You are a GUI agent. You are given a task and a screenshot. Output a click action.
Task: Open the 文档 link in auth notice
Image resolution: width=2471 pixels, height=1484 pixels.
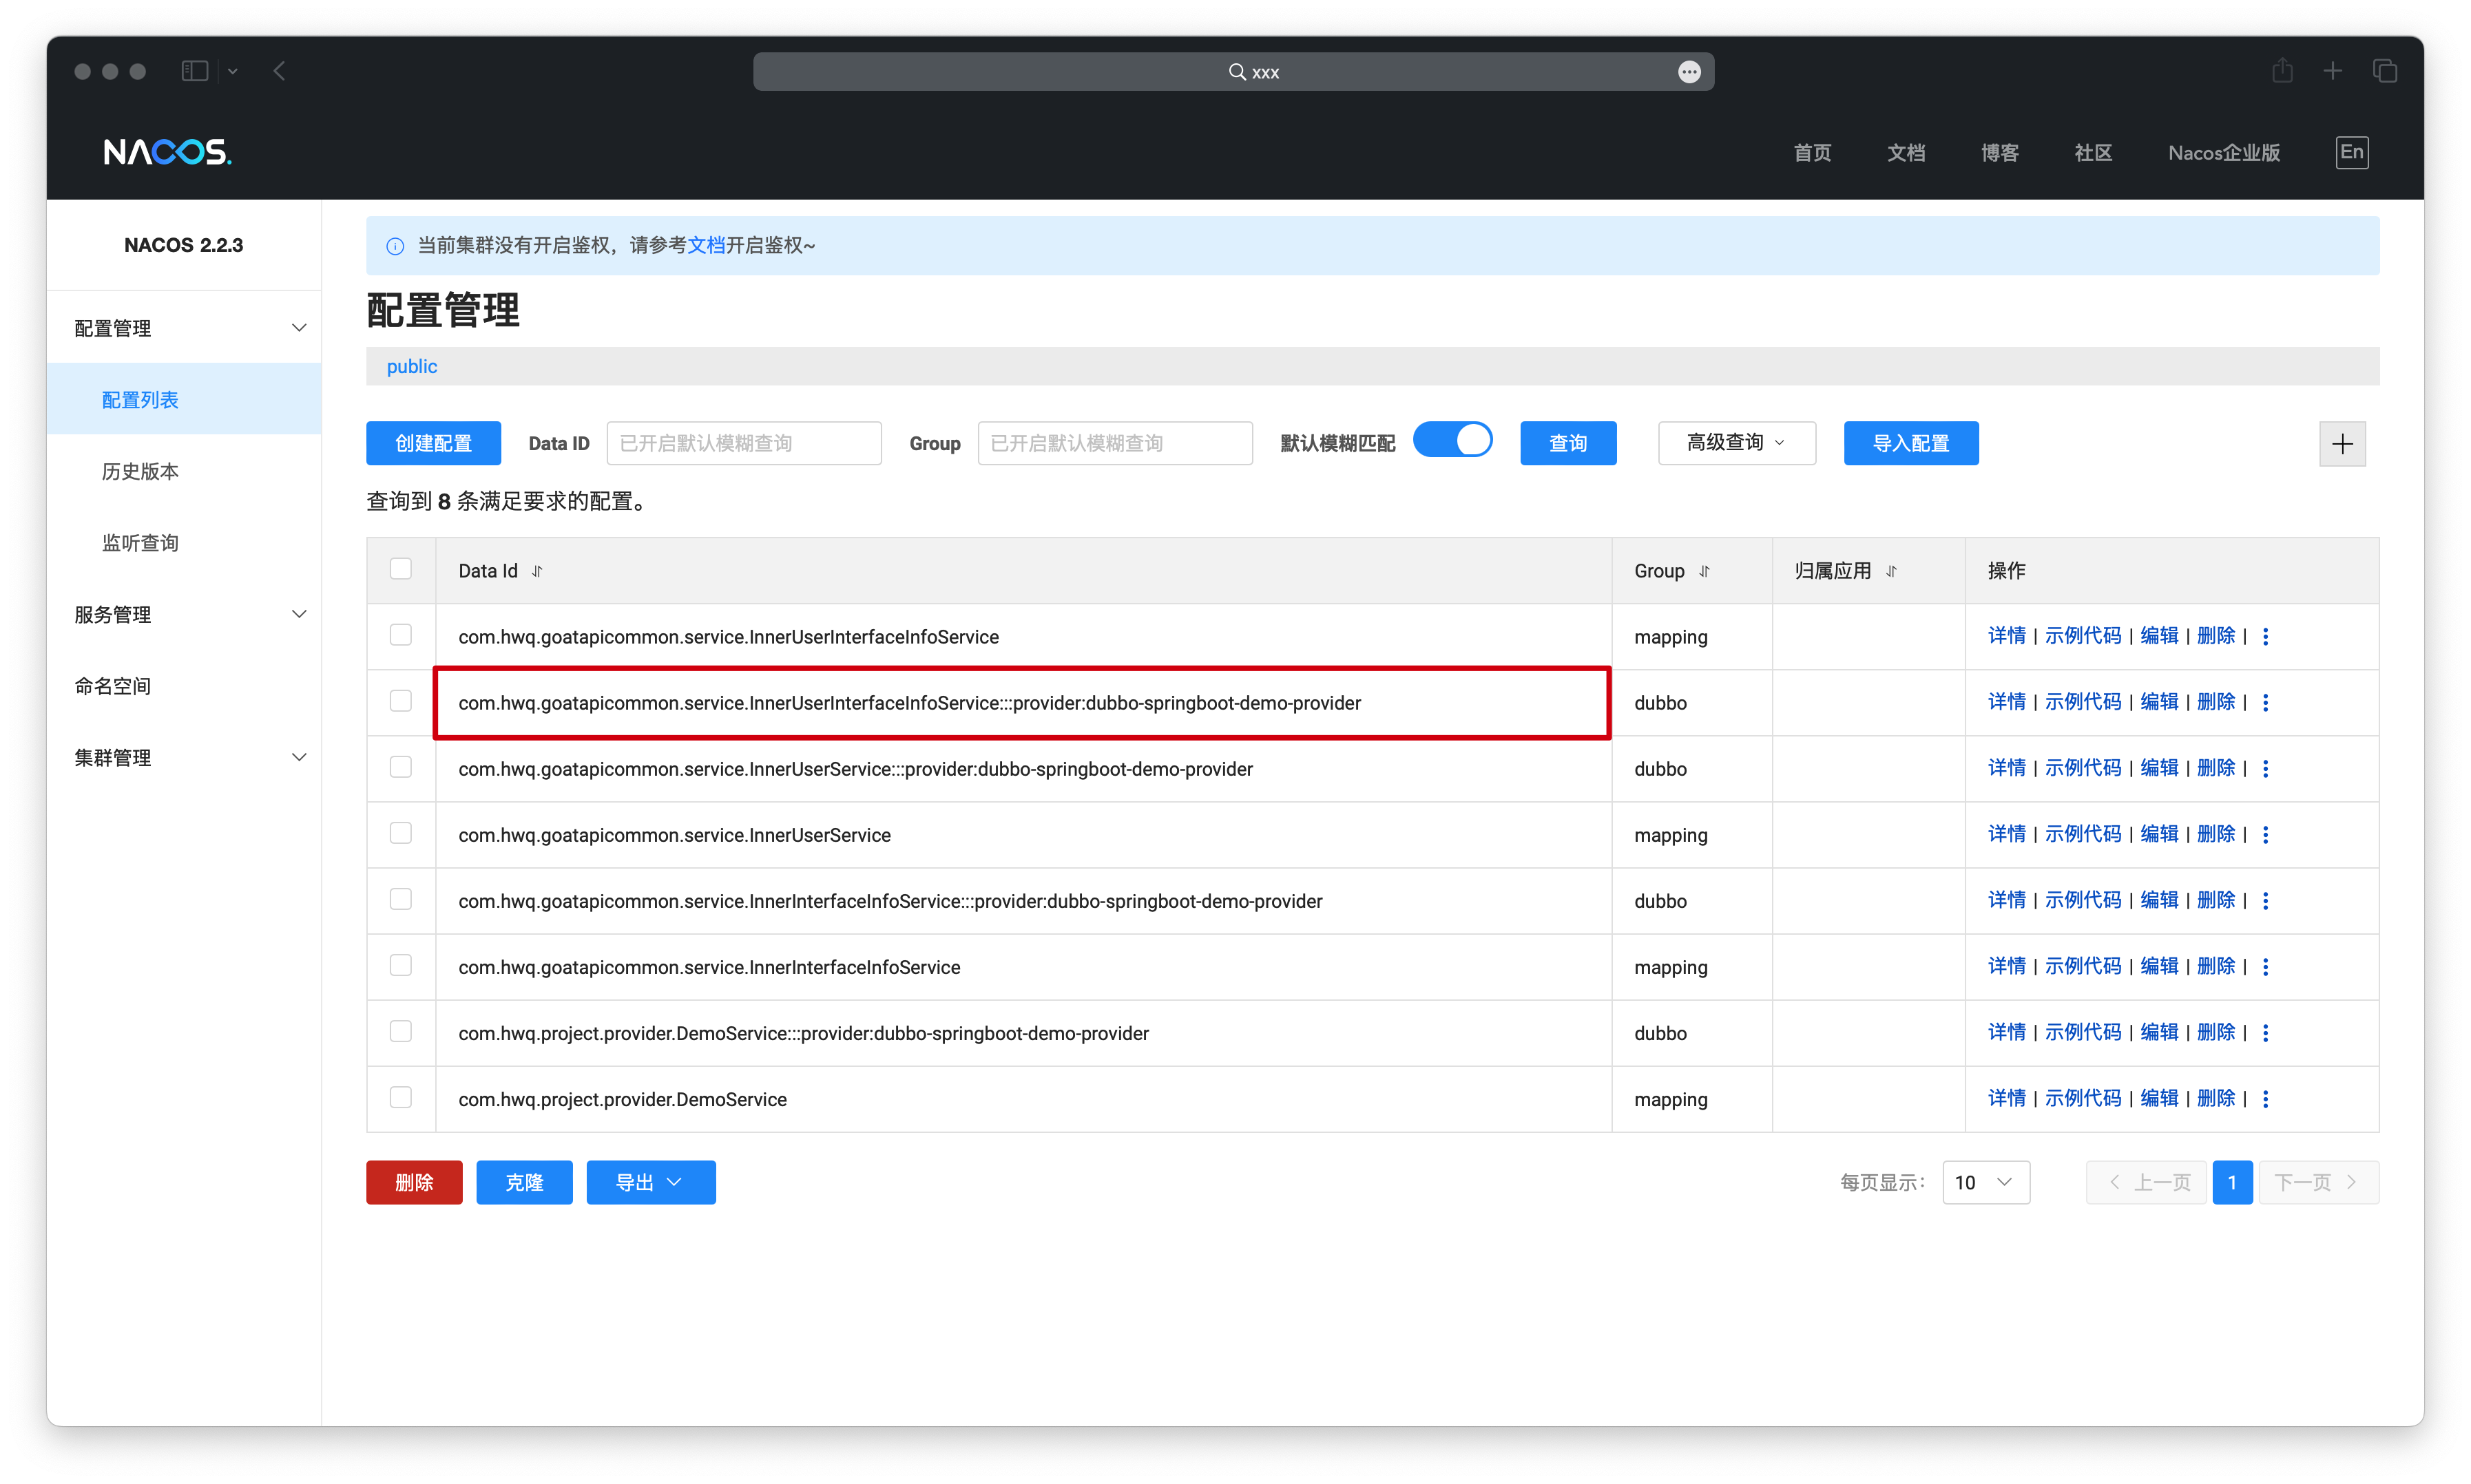707,245
